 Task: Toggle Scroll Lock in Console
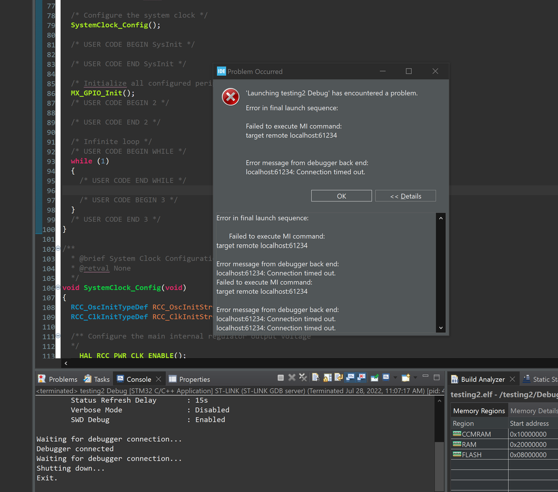pos(327,378)
